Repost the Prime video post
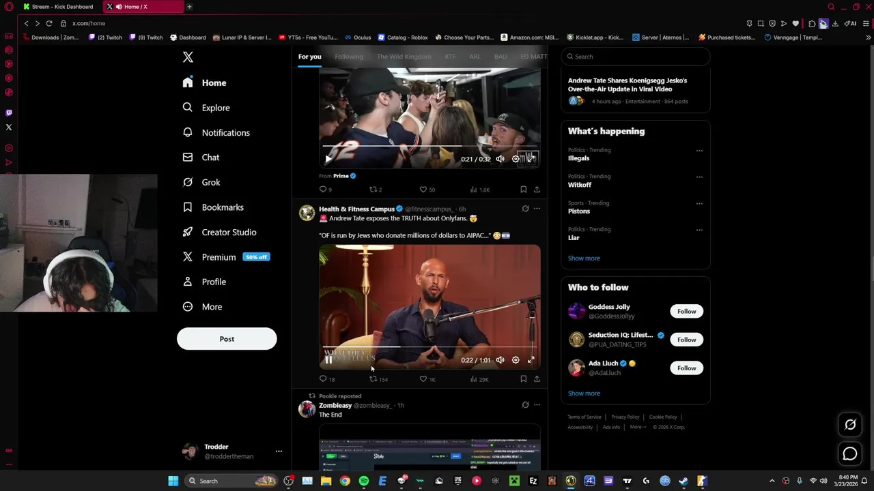The height and width of the screenshot is (491, 874). 373,190
